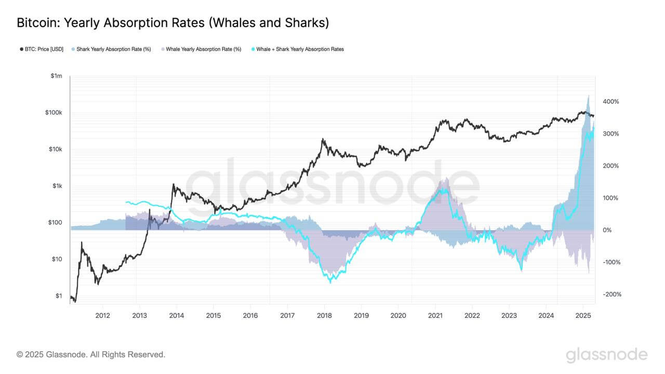Screen dimensions: 665x374
Task: Select the 2021 tick on the time axis
Action: pos(435,315)
